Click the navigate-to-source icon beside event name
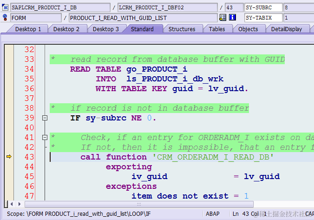 click(x=222, y=18)
